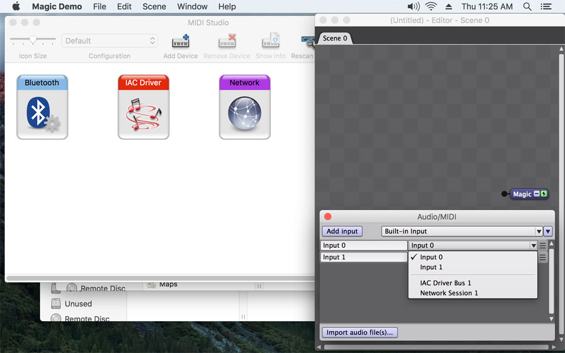565x353 pixels.
Task: Click the Audio/MIDI list scroll down arrow
Action: tap(551, 319)
